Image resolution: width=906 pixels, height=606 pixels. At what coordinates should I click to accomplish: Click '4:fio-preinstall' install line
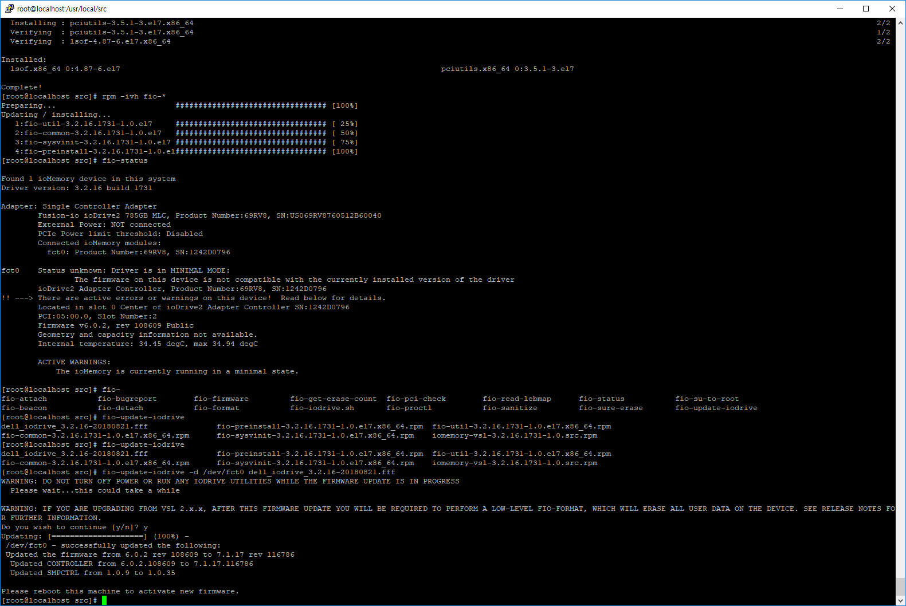(186, 151)
